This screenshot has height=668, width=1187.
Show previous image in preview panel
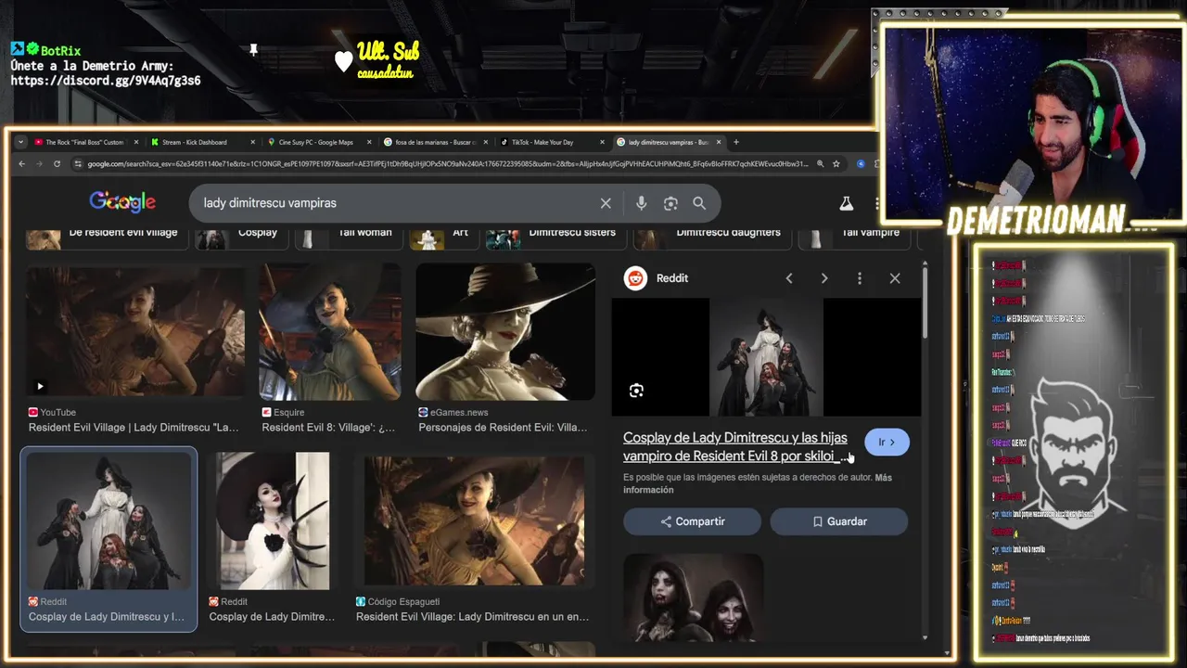click(789, 278)
